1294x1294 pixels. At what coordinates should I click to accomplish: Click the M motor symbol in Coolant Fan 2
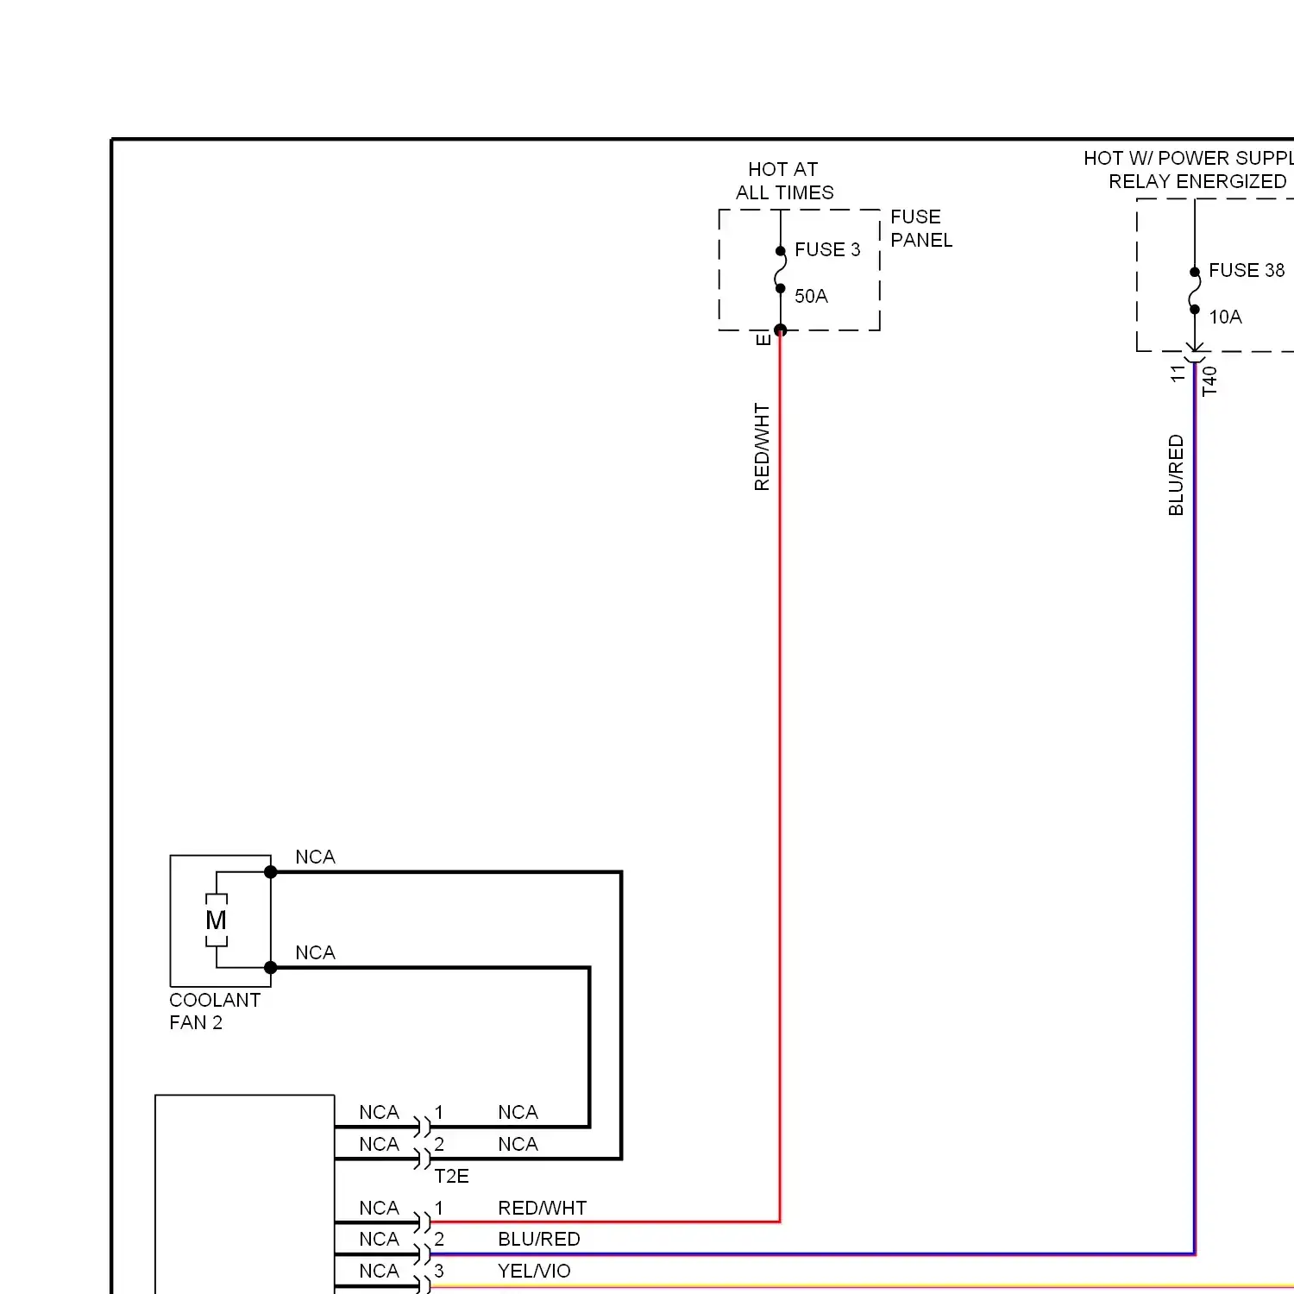click(217, 920)
